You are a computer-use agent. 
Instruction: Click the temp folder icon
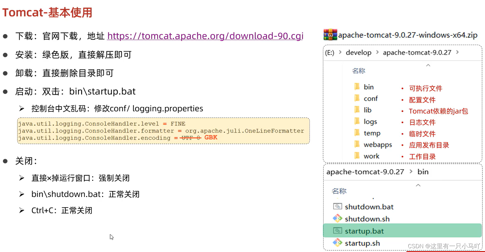click(x=357, y=133)
